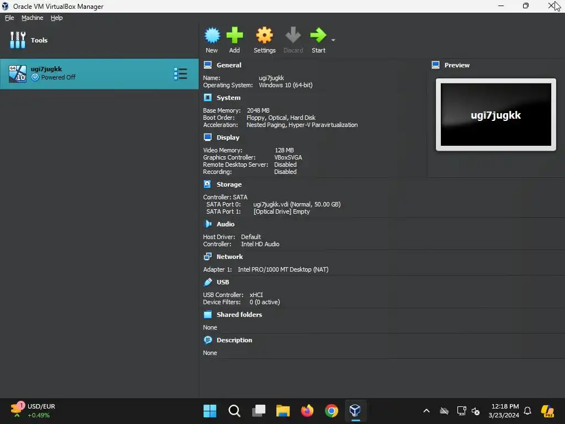Open the USB settings heading link
Image resolution: width=565 pixels, height=424 pixels.
223,282
